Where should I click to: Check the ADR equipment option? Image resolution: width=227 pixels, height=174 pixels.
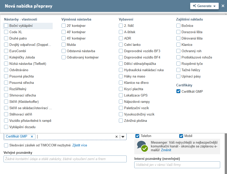point(121,38)
